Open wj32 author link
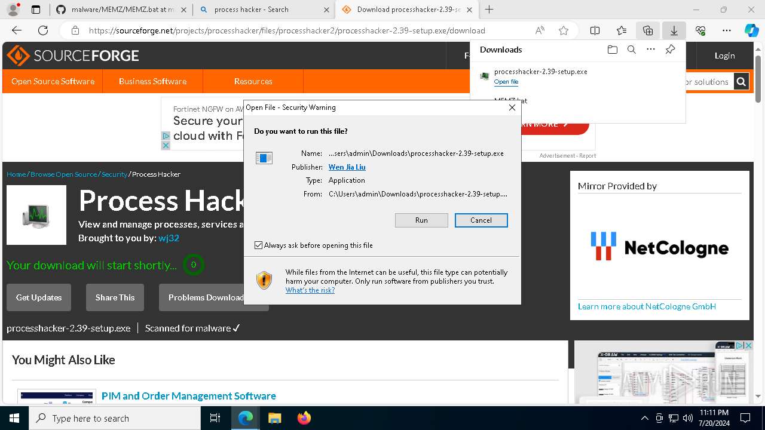This screenshot has width=765, height=430. click(169, 238)
